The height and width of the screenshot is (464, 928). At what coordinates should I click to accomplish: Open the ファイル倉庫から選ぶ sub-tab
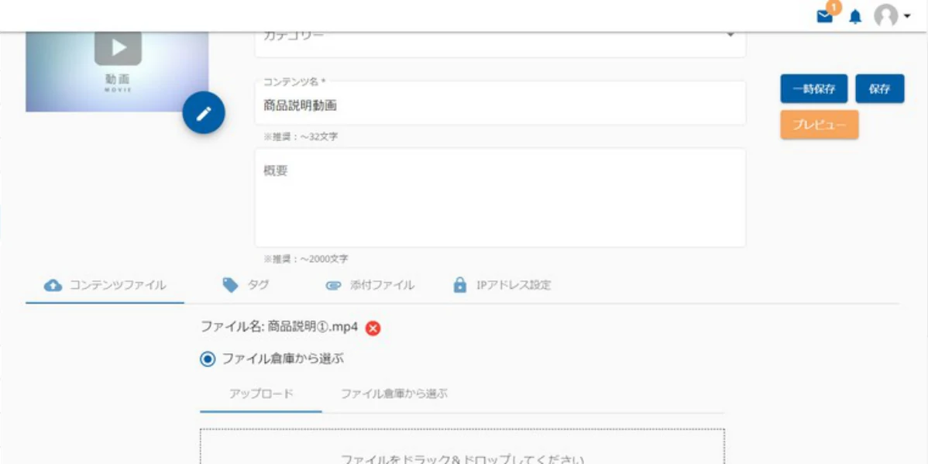click(394, 394)
